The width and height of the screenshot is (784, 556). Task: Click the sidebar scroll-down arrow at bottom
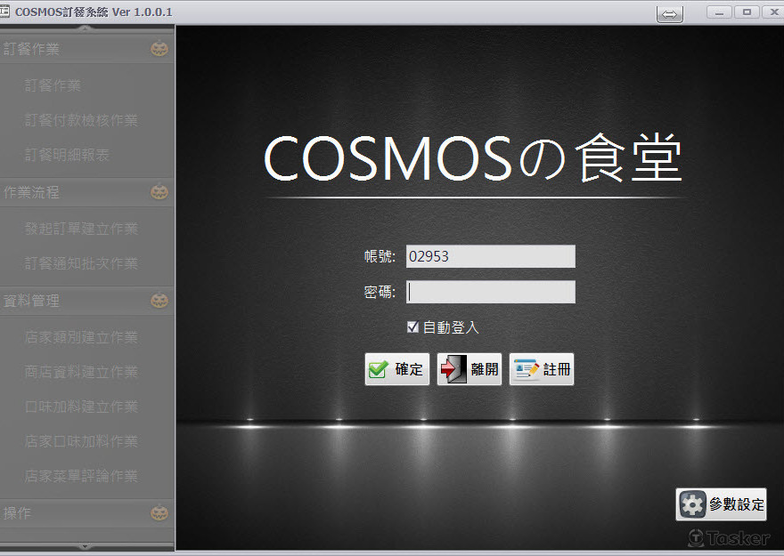coord(85,546)
